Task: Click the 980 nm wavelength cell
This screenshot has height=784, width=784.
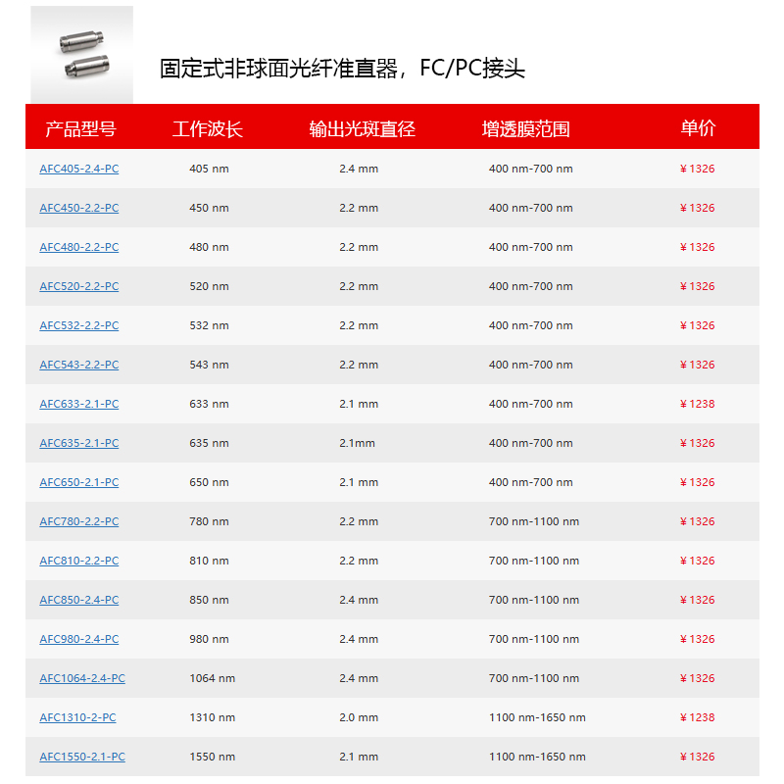Action: (x=209, y=639)
